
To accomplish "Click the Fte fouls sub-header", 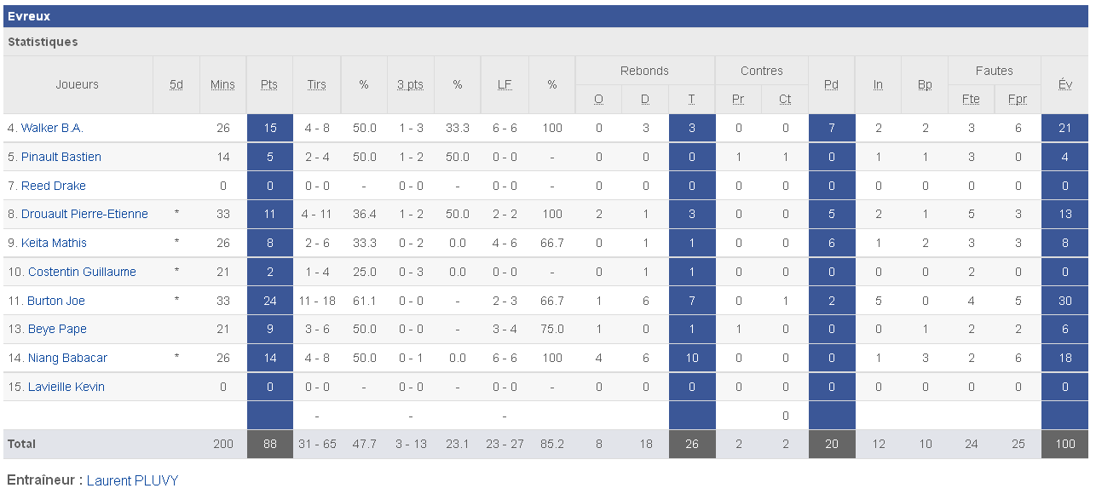I will pos(971,99).
